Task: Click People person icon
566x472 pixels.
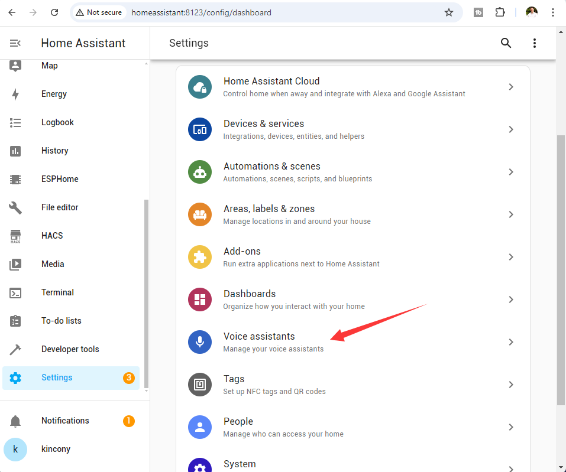Action: click(200, 427)
